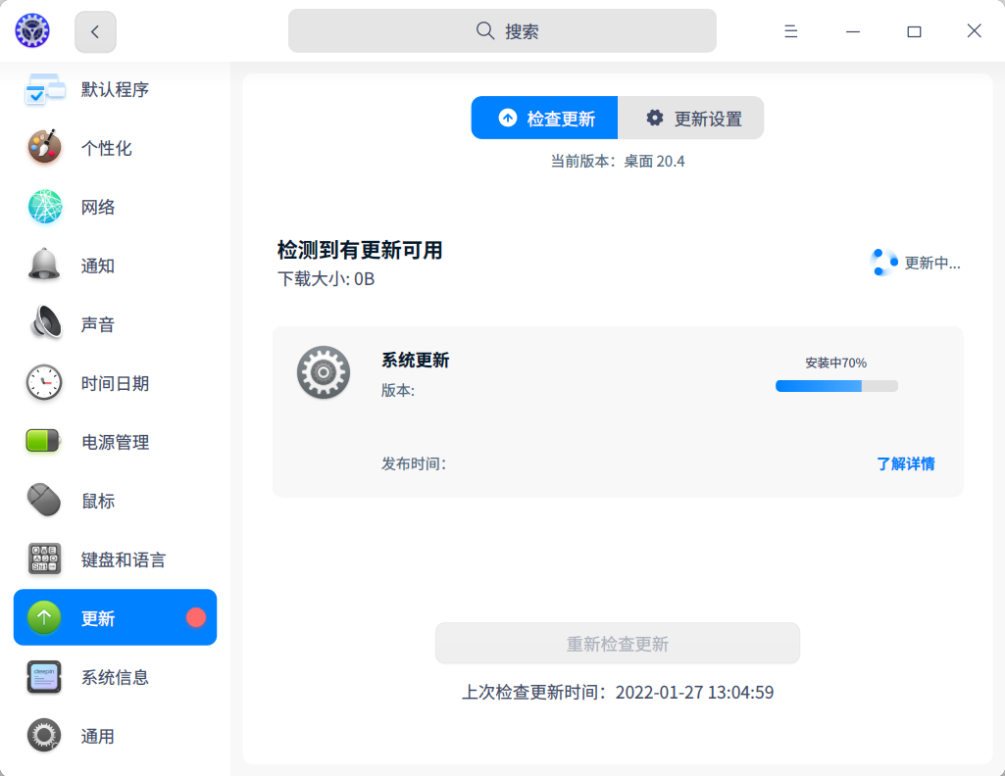Click the 搜索 search field
Image resolution: width=1005 pixels, height=776 pixels.
click(x=502, y=30)
